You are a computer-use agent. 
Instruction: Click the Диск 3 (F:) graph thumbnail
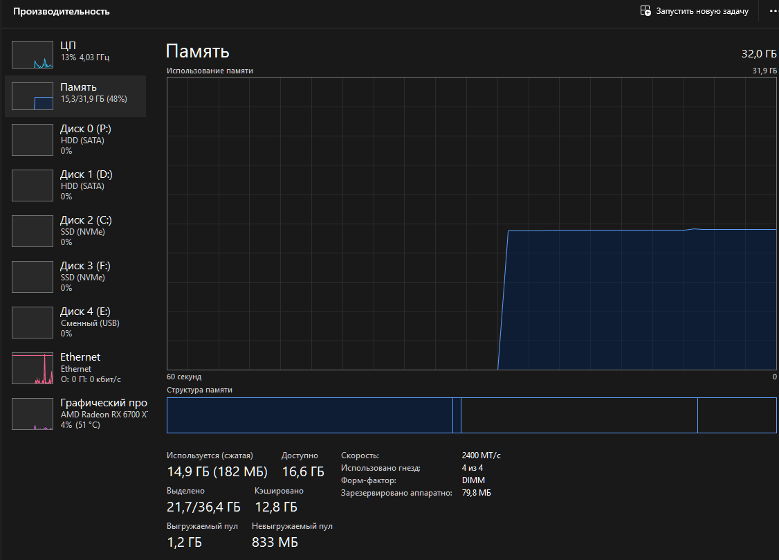point(33,277)
